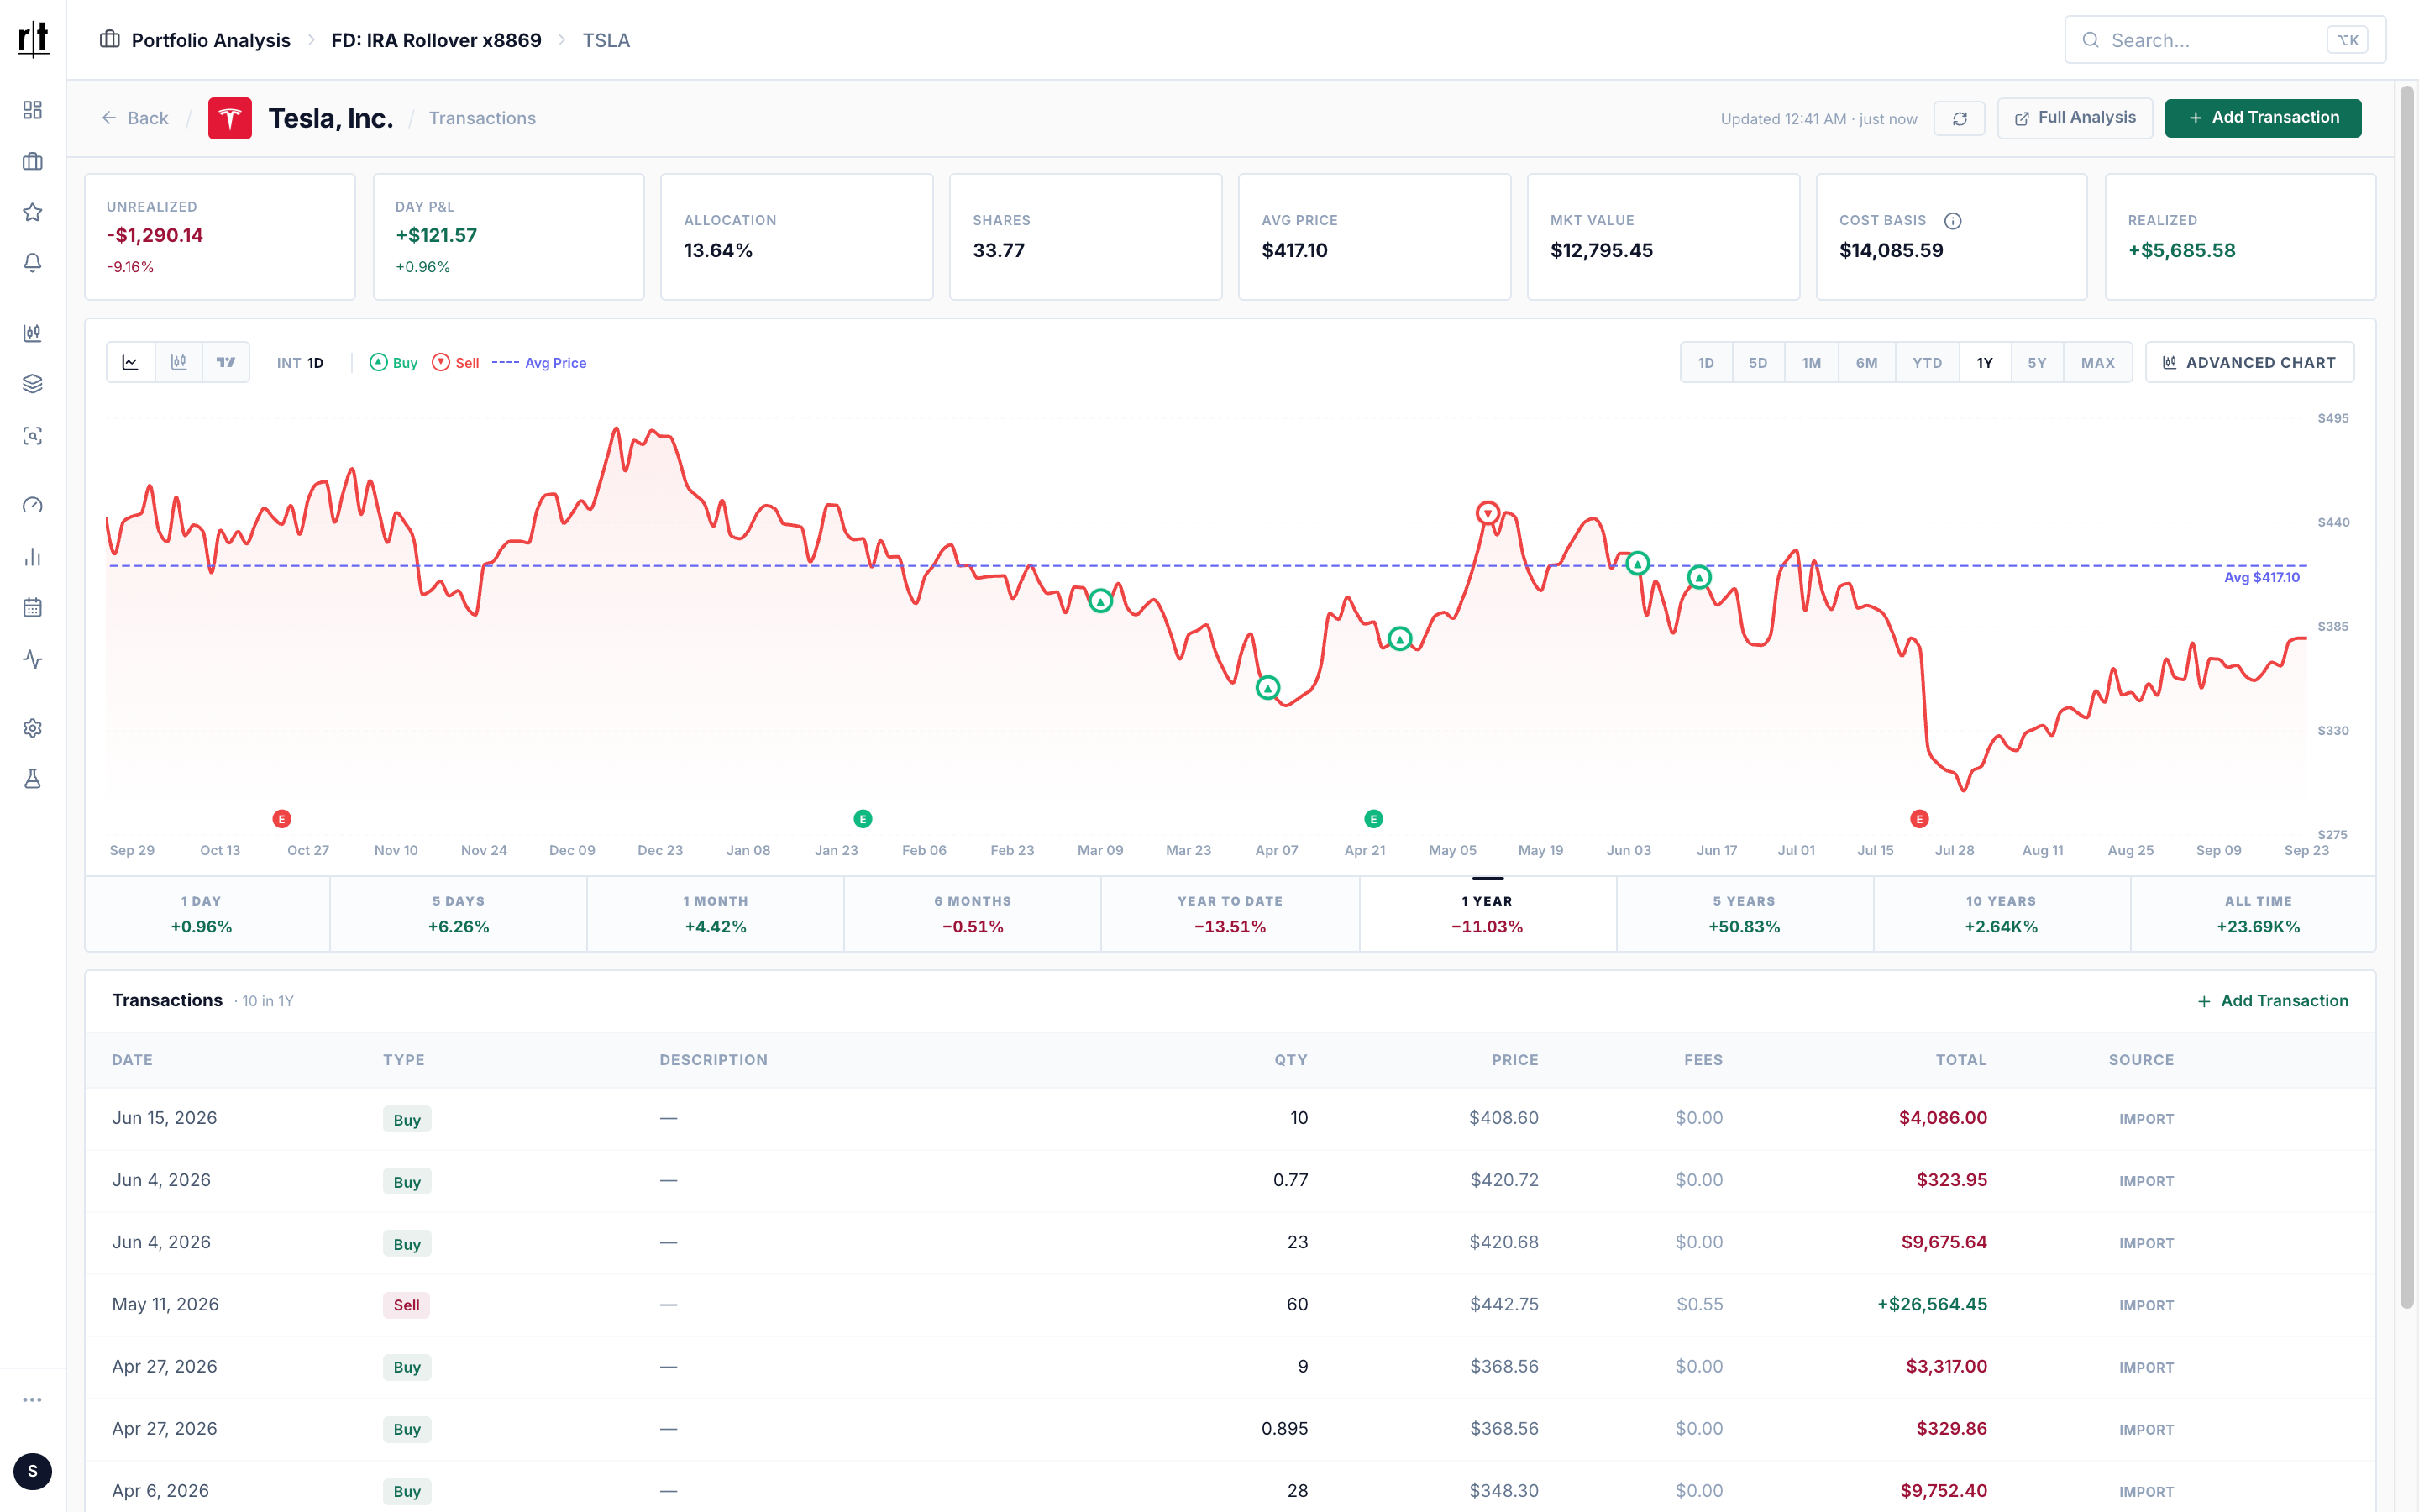
Task: Toggle Avg Price line in legend
Action: point(538,363)
